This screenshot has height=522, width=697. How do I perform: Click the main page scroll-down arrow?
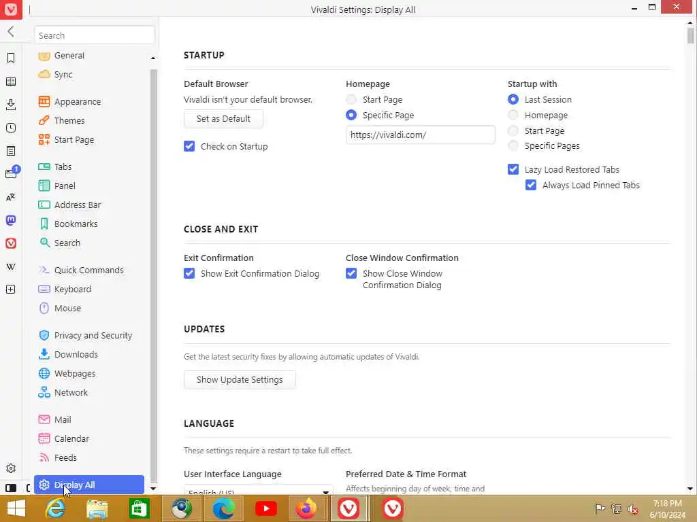coord(690,488)
